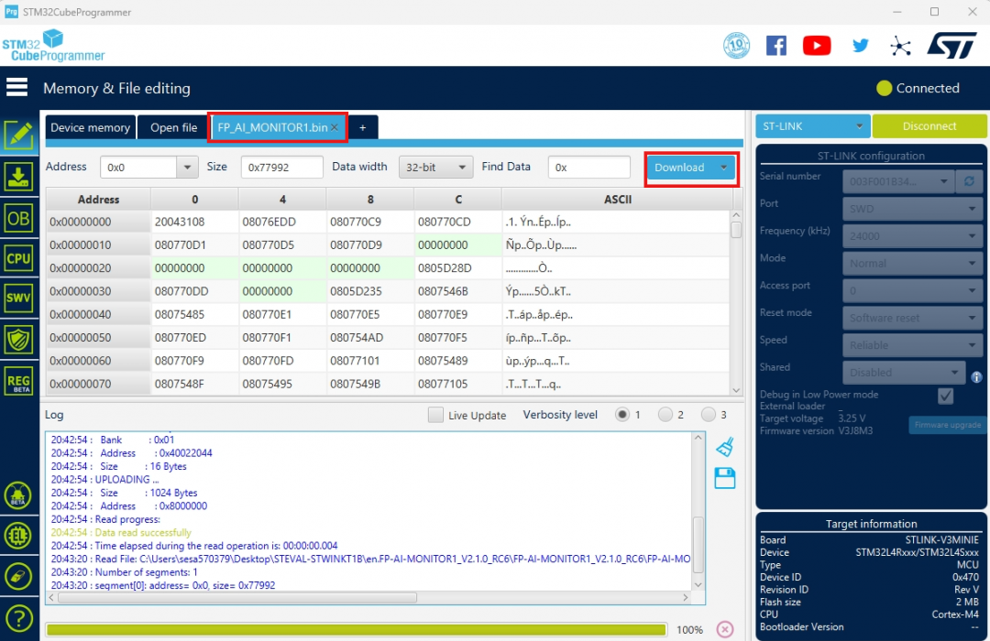Open the security panel shield icon
Viewport: 990px width, 641px height.
click(x=19, y=341)
